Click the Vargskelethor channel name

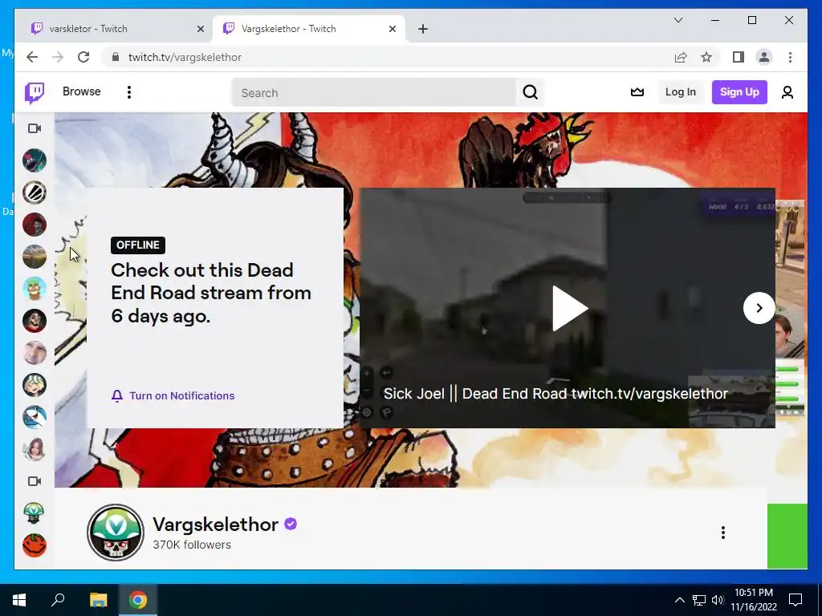tap(215, 525)
